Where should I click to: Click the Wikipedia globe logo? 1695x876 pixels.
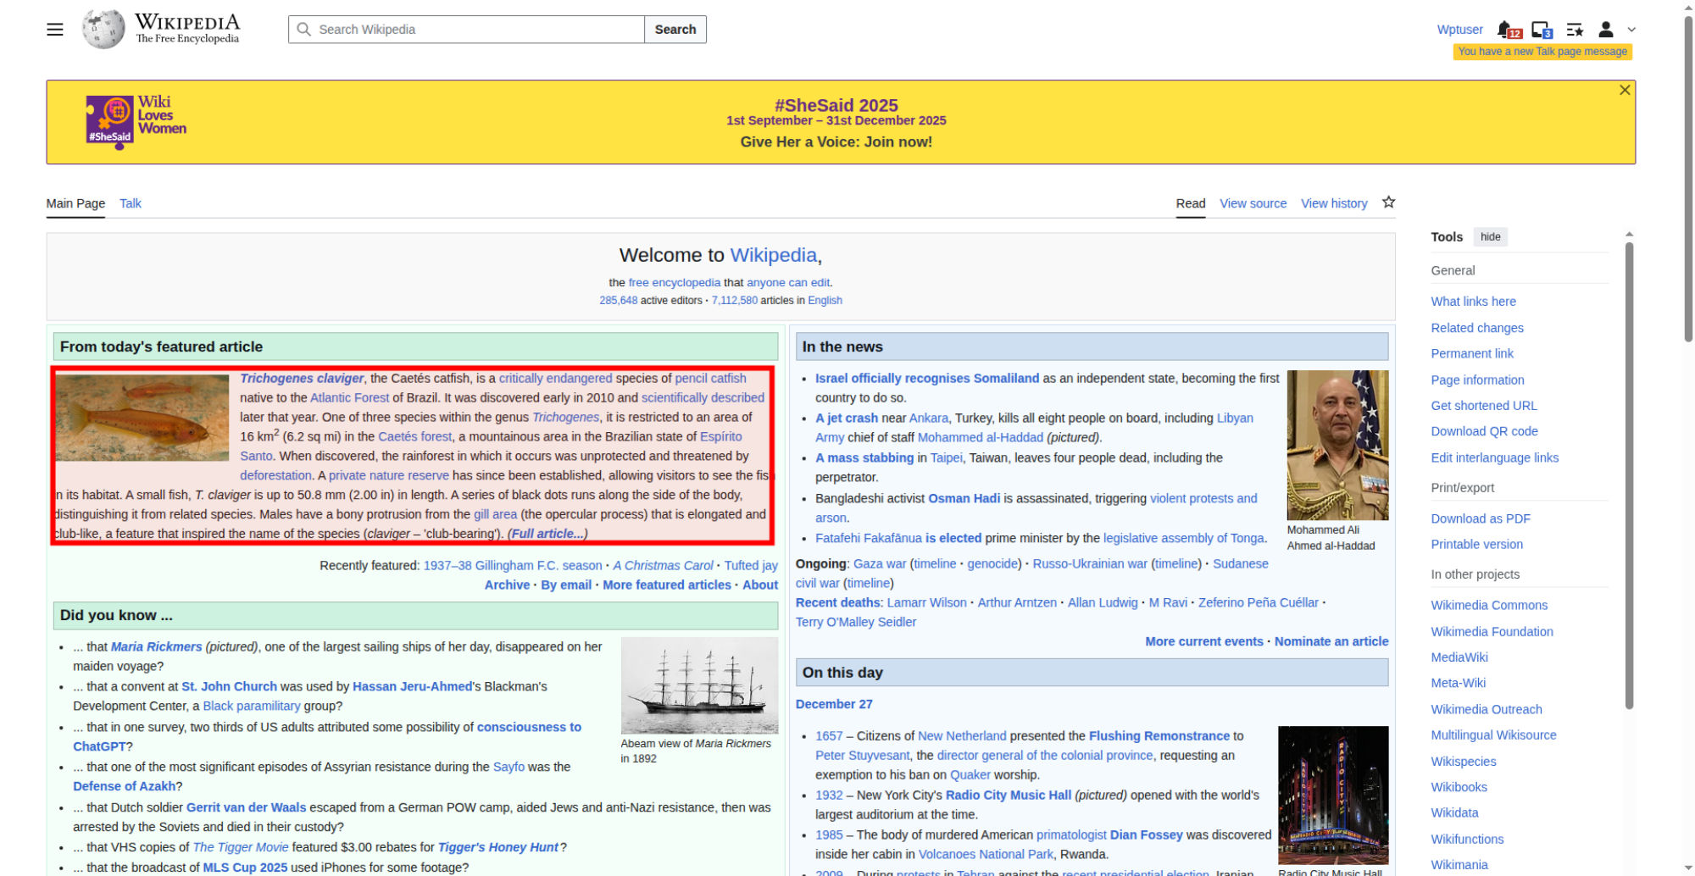(103, 30)
